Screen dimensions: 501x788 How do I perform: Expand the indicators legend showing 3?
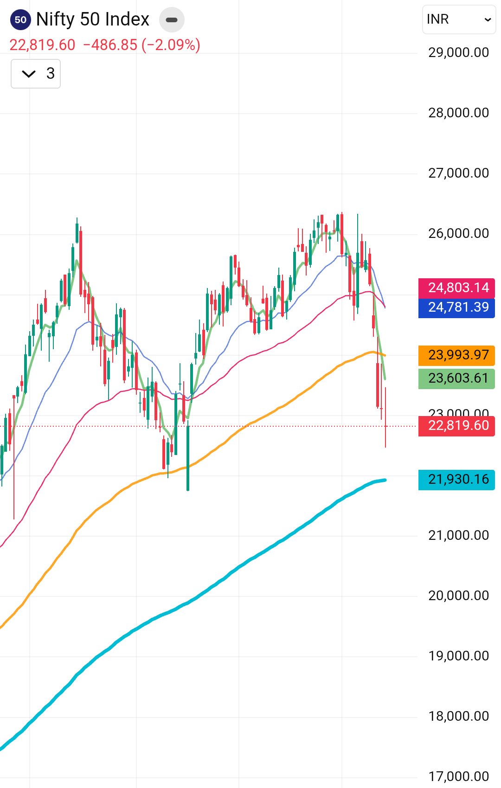click(x=36, y=74)
